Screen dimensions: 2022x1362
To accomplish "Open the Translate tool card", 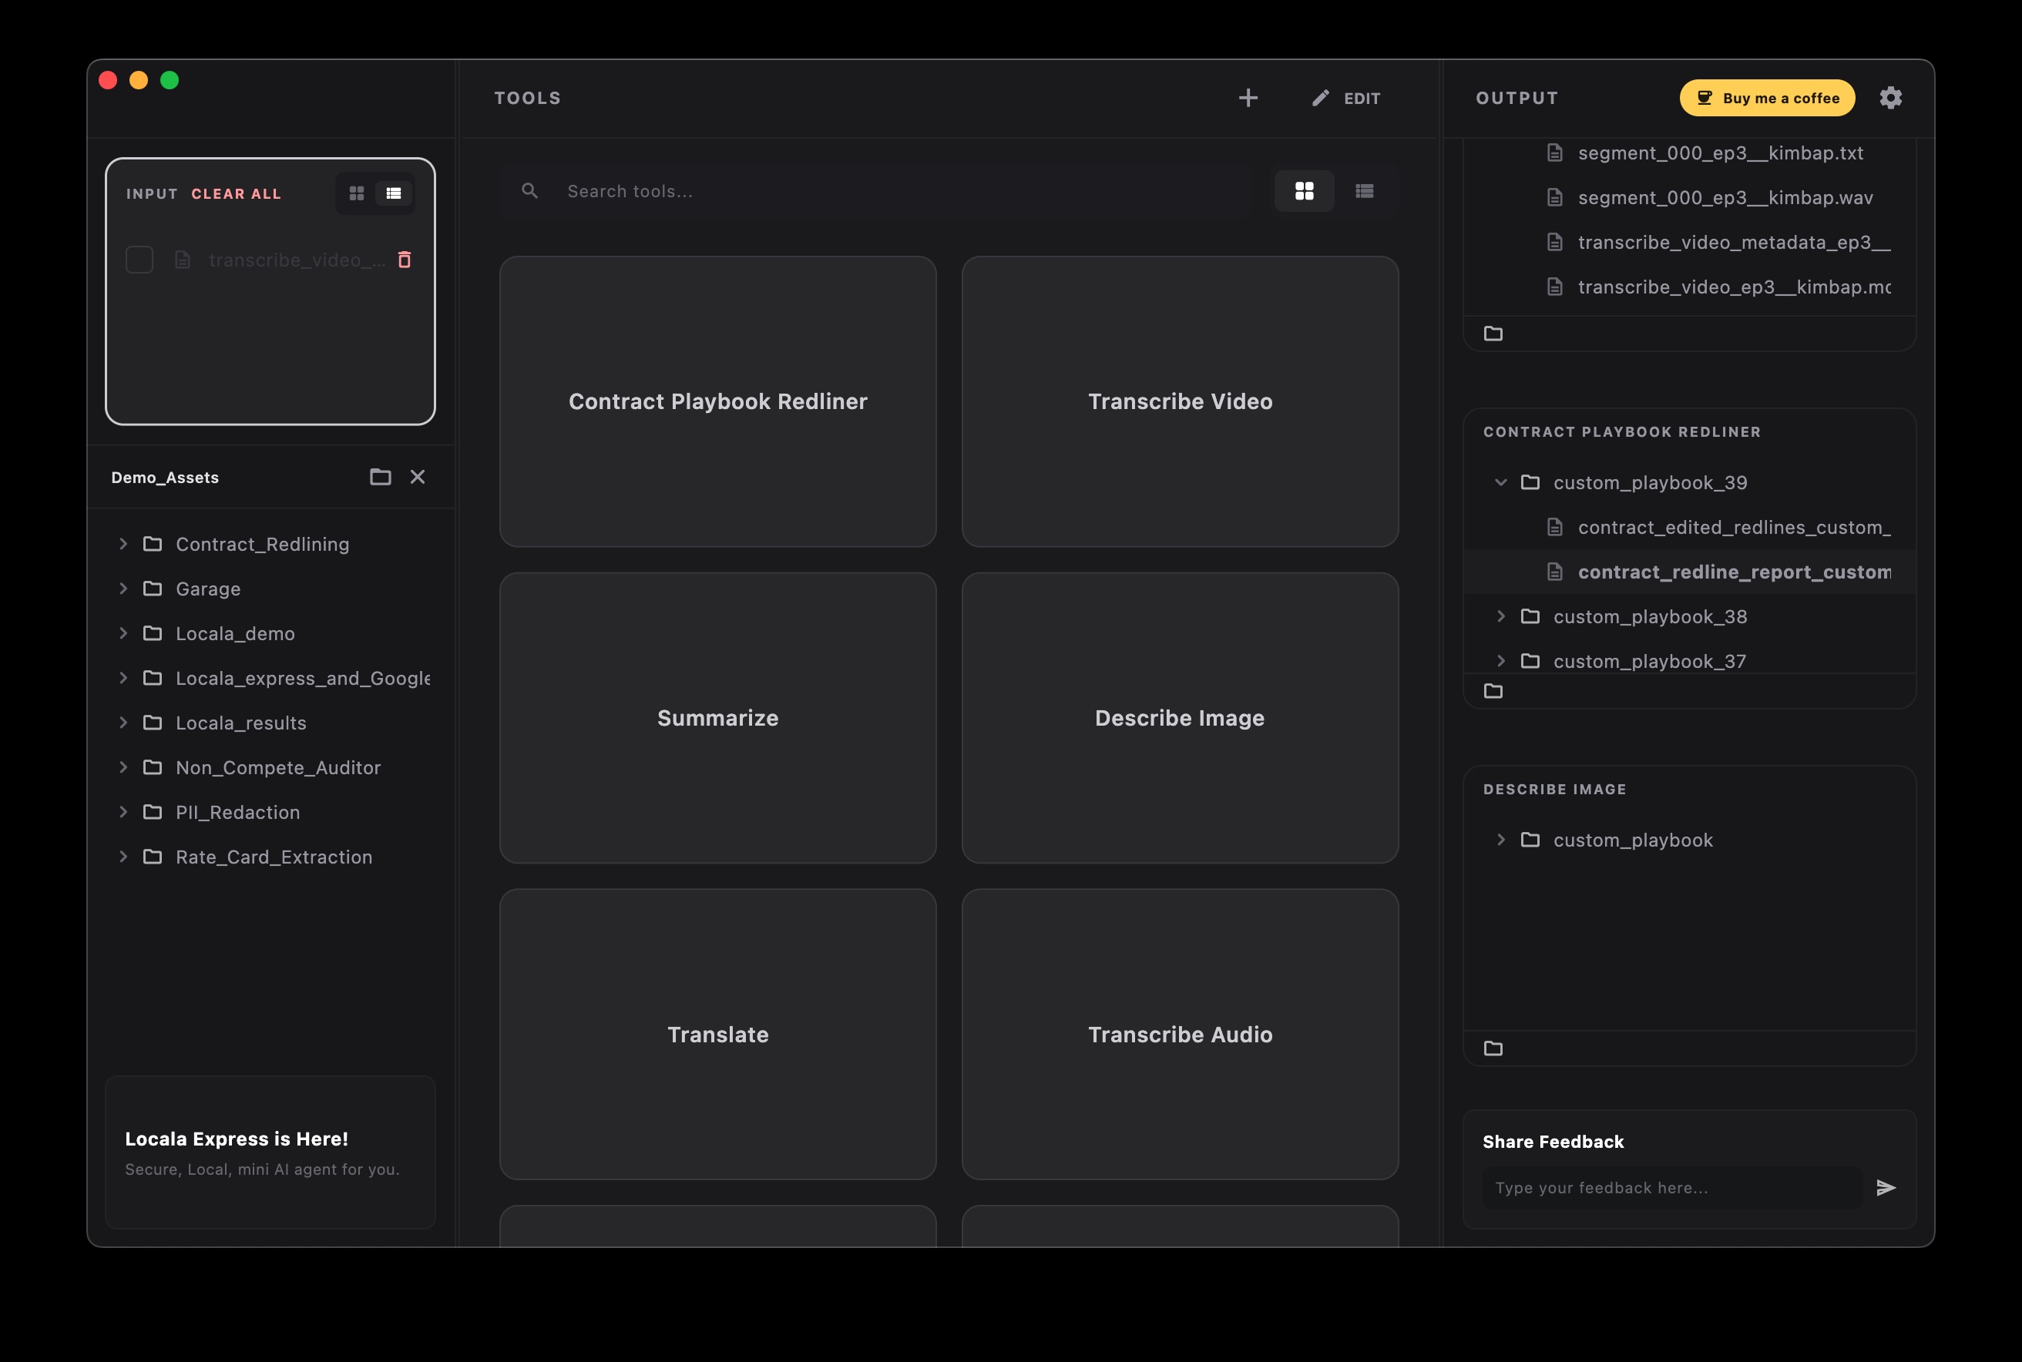I will coord(717,1035).
